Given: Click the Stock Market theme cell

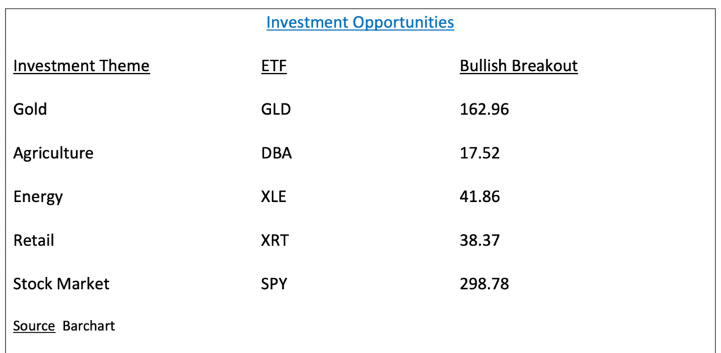Looking at the screenshot, I should [61, 283].
